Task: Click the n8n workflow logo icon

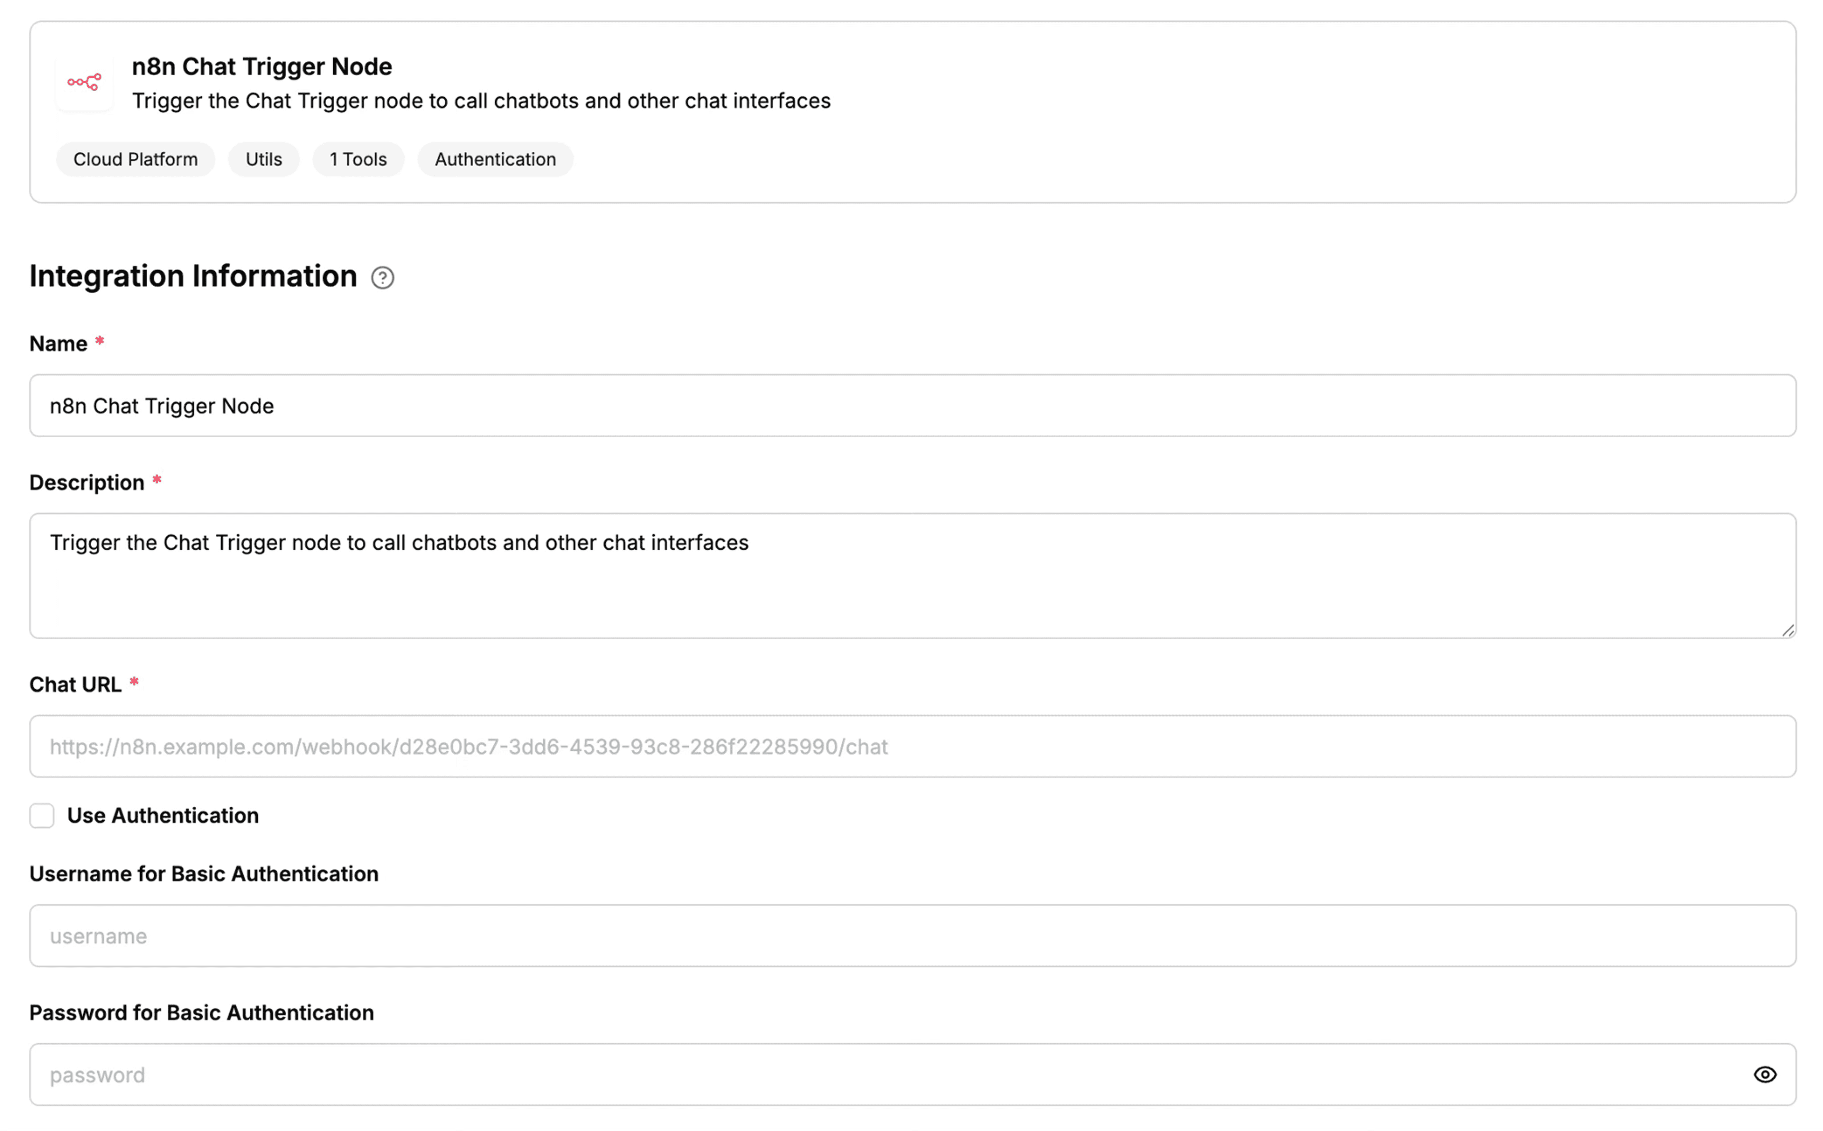Action: coord(84,82)
